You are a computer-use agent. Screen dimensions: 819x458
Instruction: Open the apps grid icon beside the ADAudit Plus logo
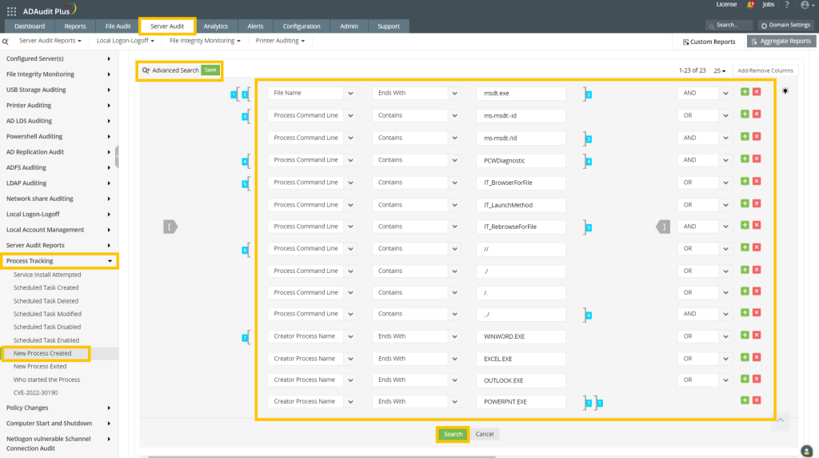[11, 10]
